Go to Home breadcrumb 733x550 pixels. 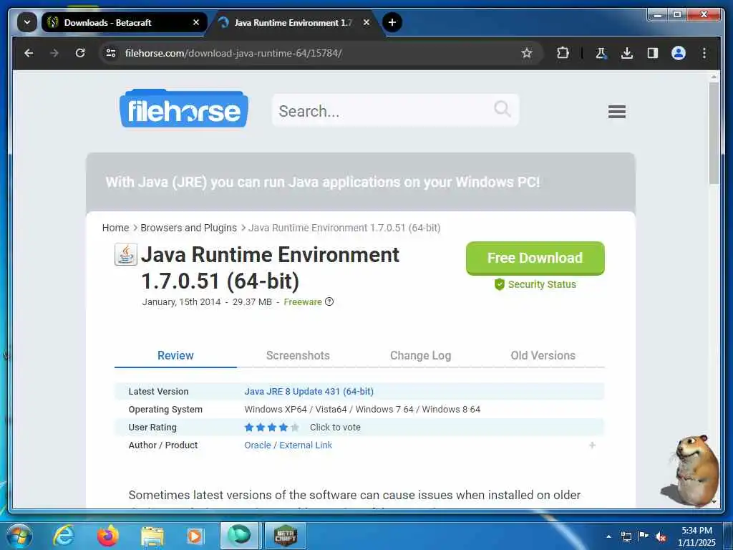(x=115, y=228)
